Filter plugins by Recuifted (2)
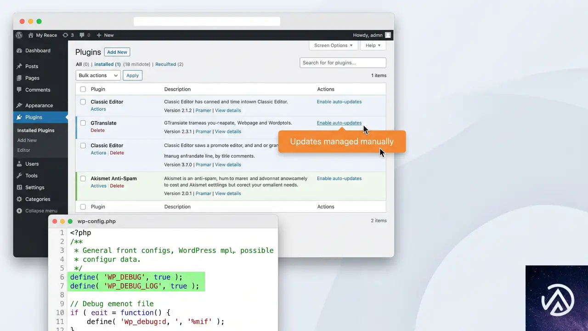The height and width of the screenshot is (331, 588). [169, 64]
